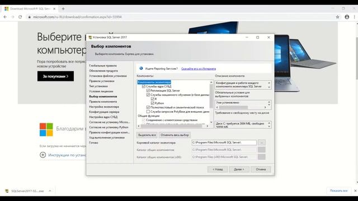Click Выбор компонентов step in sidebar
Image resolution: width=358 pixels, height=201 pixels.
(103, 97)
